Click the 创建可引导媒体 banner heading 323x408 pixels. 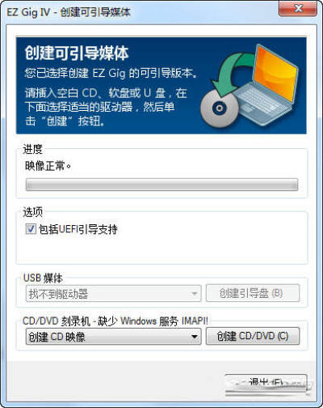pos(77,53)
